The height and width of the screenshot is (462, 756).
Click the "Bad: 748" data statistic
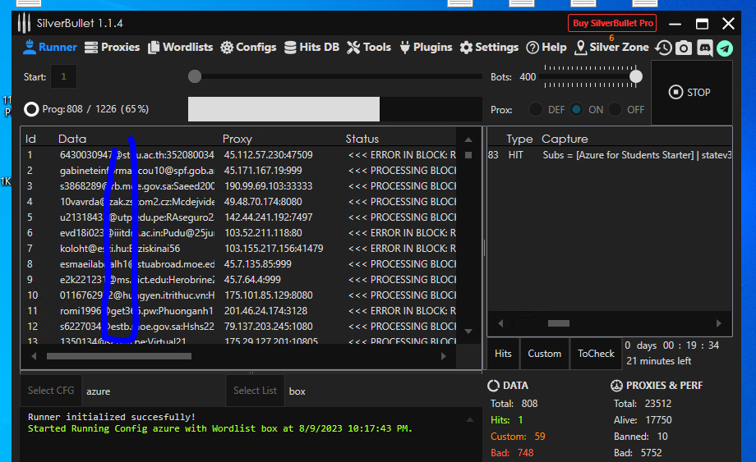coord(512,453)
